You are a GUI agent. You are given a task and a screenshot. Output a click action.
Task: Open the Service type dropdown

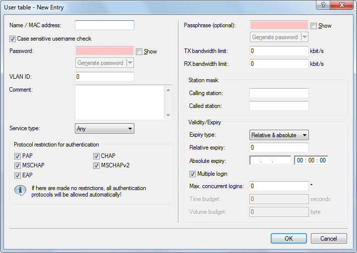point(105,129)
